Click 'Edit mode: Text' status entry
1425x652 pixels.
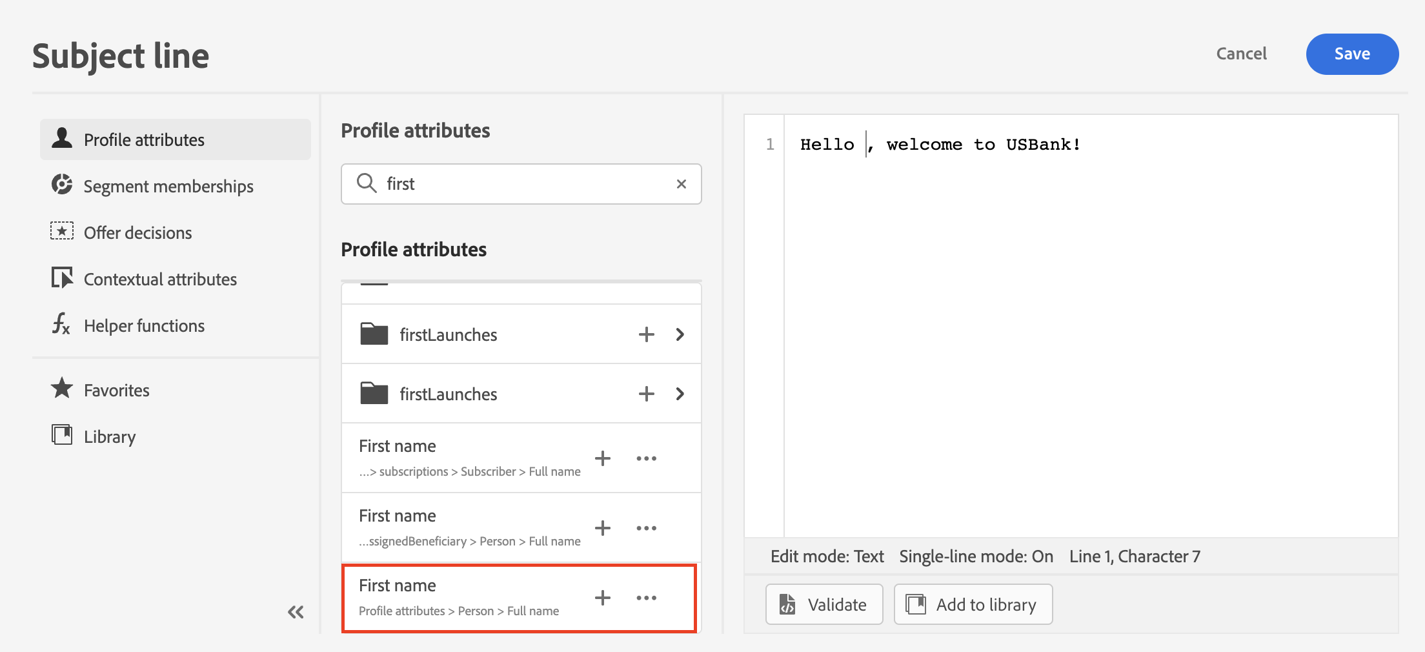(x=827, y=556)
